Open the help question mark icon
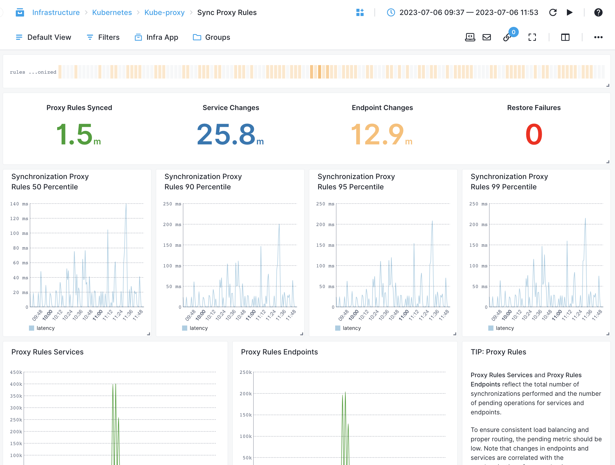615x465 pixels. pos(598,12)
